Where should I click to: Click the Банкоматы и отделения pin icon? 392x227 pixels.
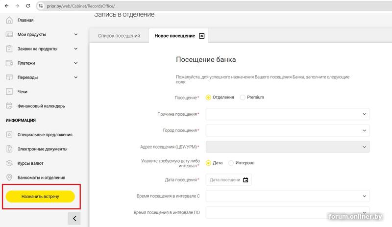tap(9, 177)
